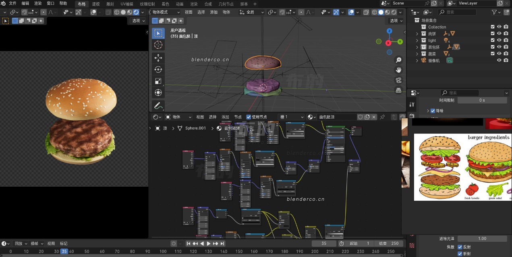Expand the light collection in the outliner
Image resolution: width=512 pixels, height=257 pixels.
coord(417,40)
